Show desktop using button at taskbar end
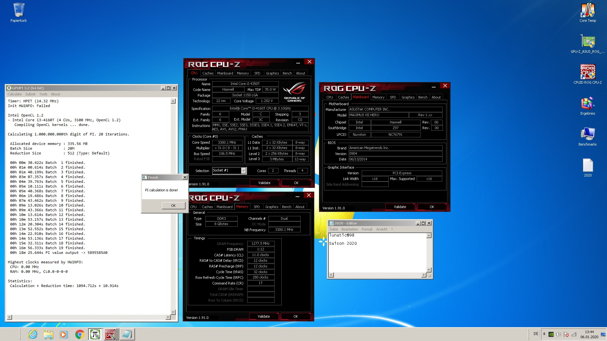Screen dimensions: 607x341 coord(603,334)
